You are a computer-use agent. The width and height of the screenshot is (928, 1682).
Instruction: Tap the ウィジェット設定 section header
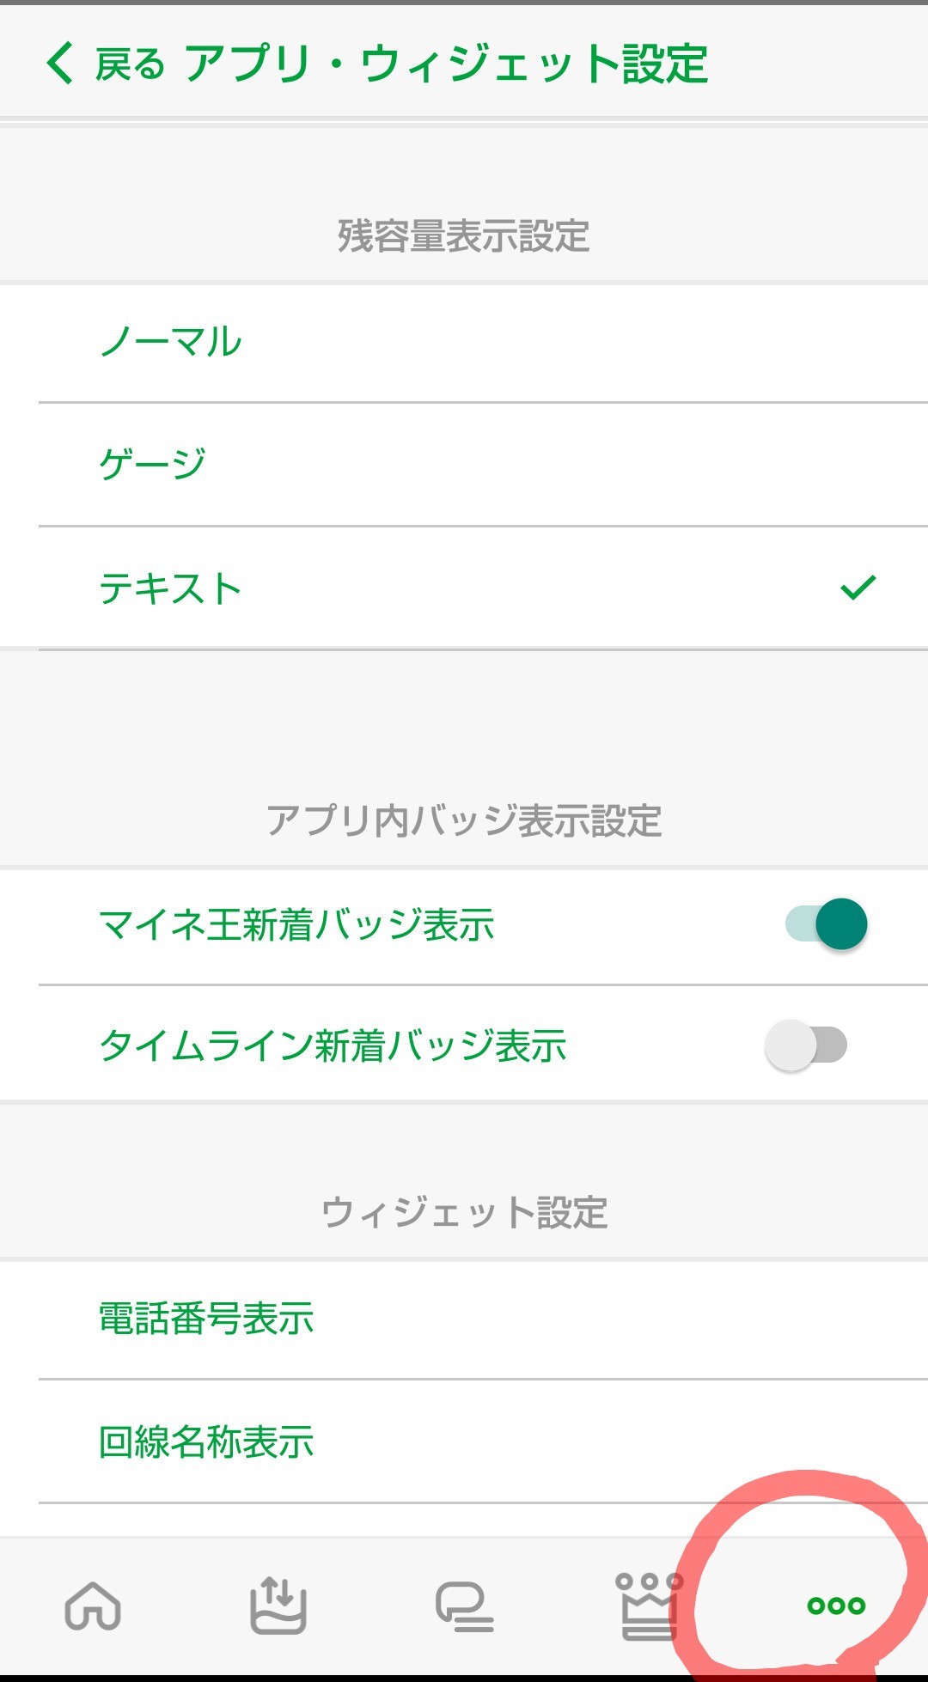click(464, 1213)
